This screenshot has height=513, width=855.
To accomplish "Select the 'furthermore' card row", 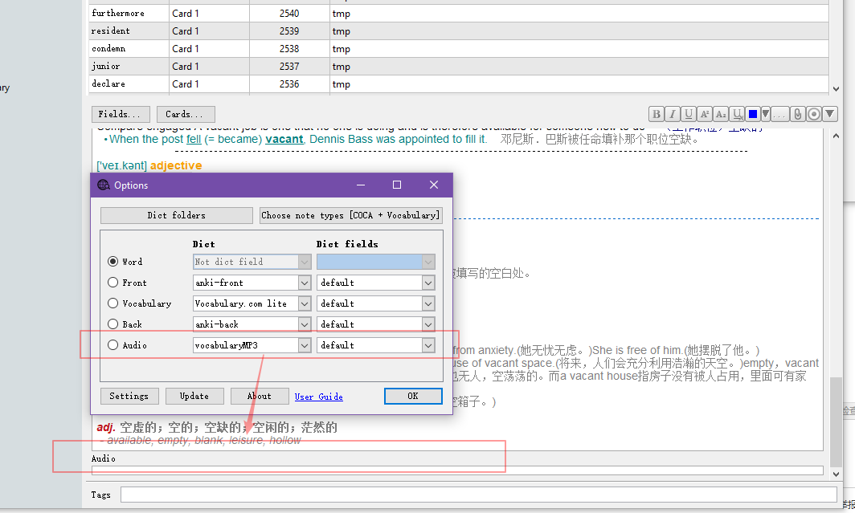I will tap(459, 13).
